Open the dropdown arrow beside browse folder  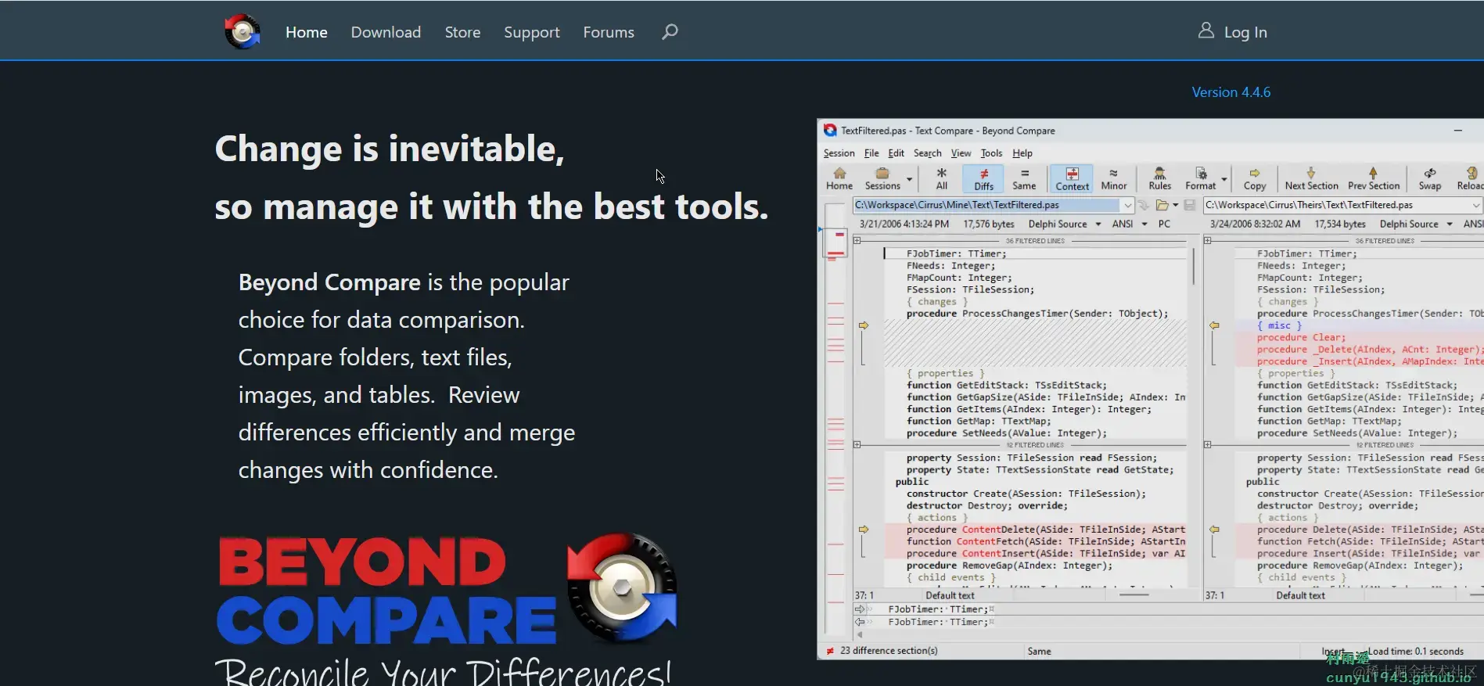[x=1175, y=205]
